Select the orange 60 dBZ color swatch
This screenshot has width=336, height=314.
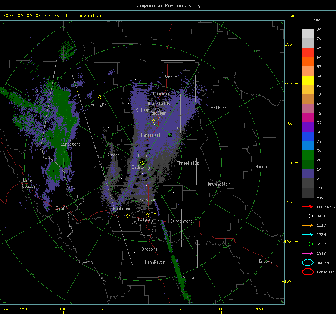click(x=308, y=62)
